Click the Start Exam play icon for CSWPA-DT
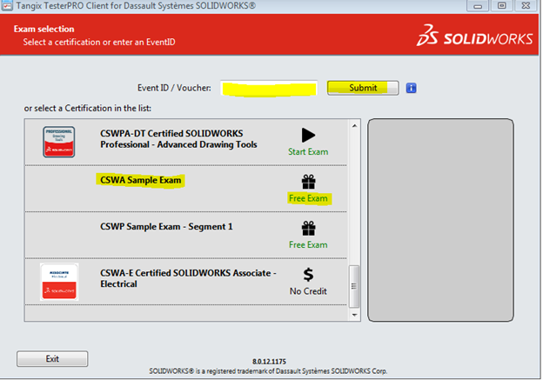This screenshot has width=543, height=380. tap(308, 136)
